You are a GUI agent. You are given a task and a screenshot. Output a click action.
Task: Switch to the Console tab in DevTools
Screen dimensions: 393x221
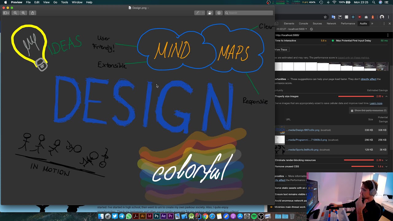[303, 24]
